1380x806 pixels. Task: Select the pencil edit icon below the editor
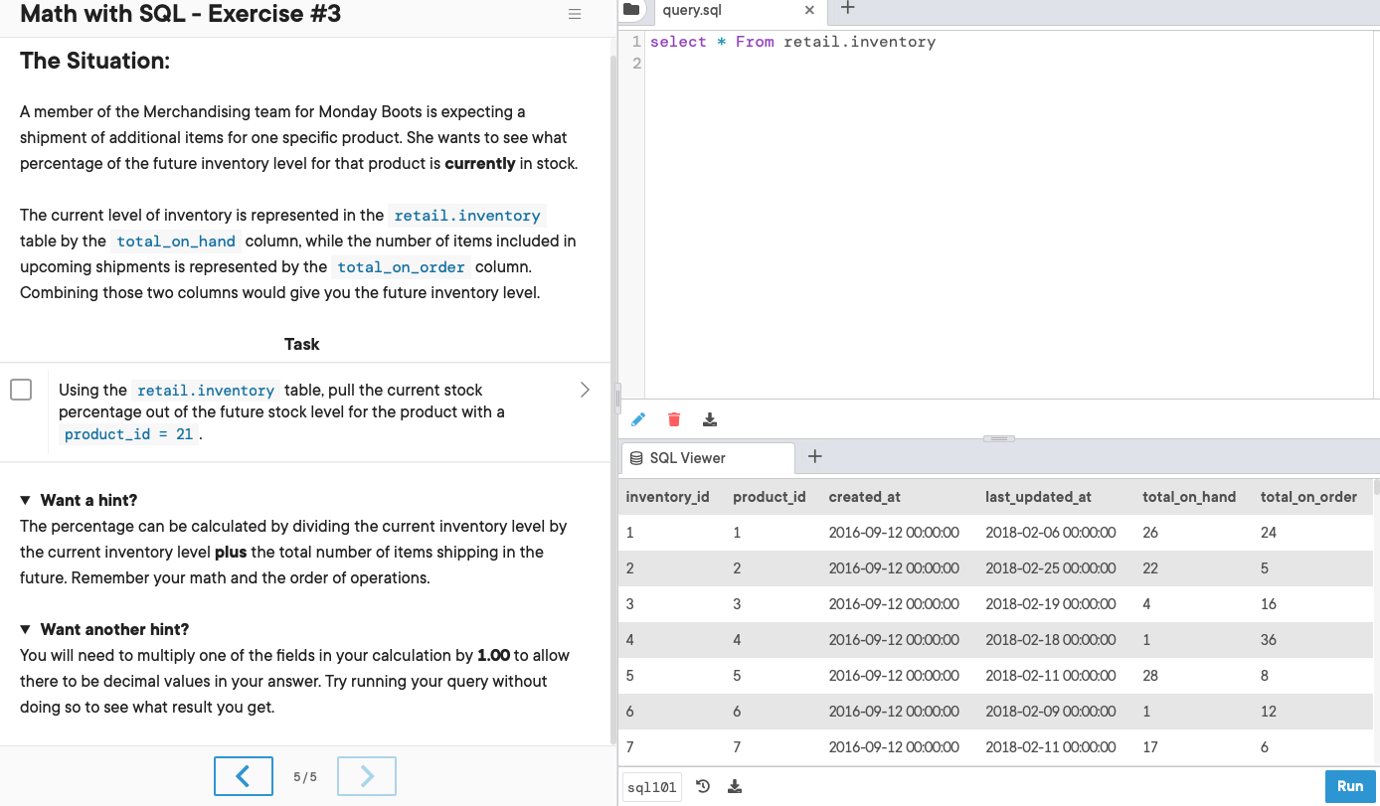click(637, 419)
